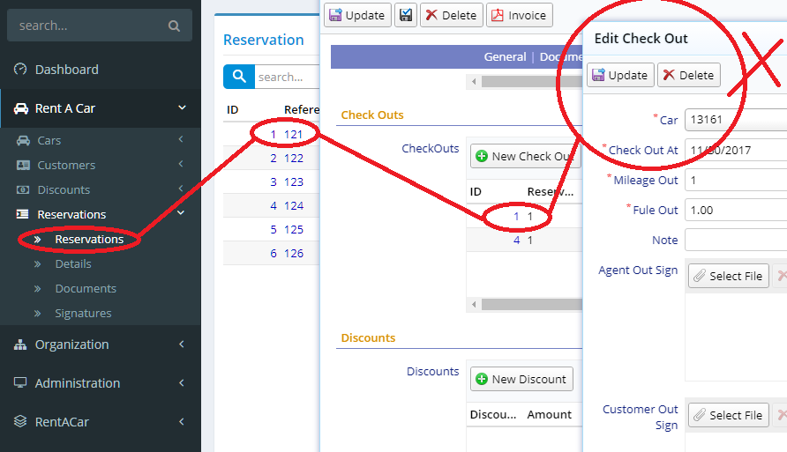Click the Customers card icon in sidebar
The height and width of the screenshot is (452, 787).
[23, 166]
